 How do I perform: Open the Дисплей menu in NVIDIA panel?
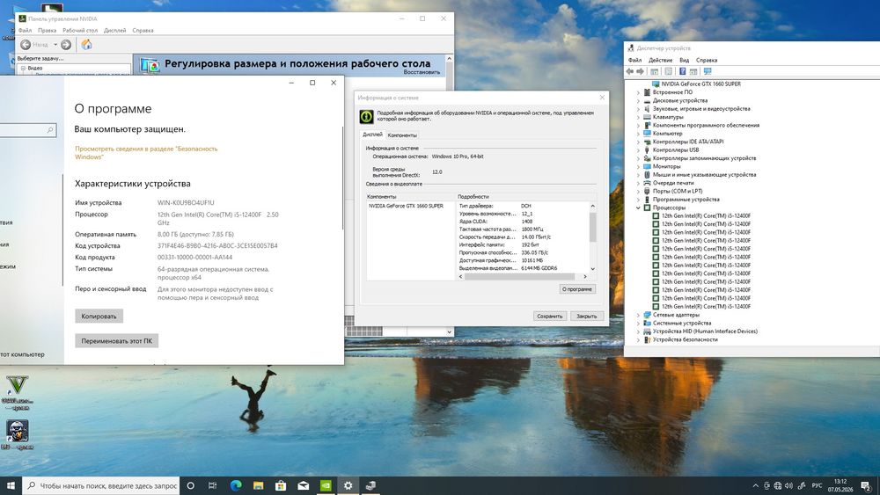pos(115,30)
